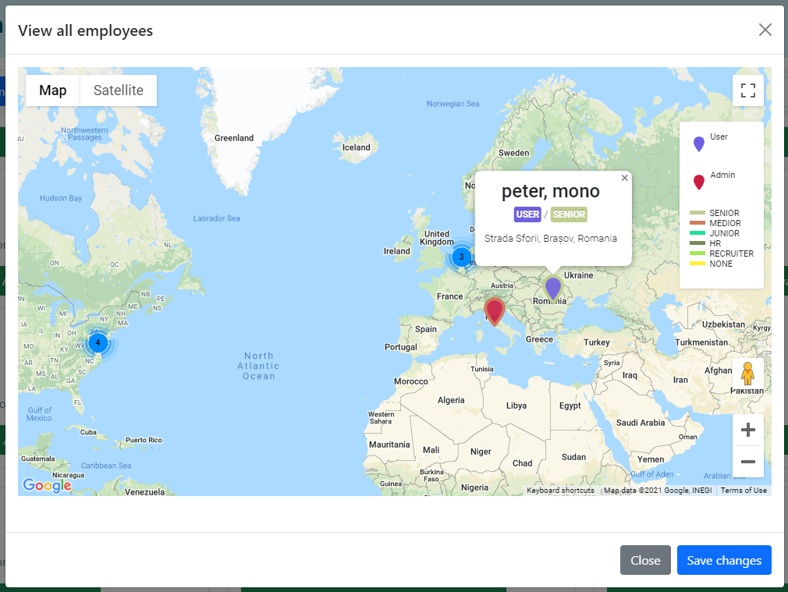
Task: Click the name peter, mono heading
Action: coord(550,191)
